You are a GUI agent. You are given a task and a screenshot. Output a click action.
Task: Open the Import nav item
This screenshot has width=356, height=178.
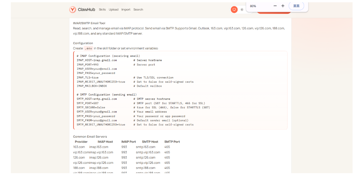click(126, 10)
